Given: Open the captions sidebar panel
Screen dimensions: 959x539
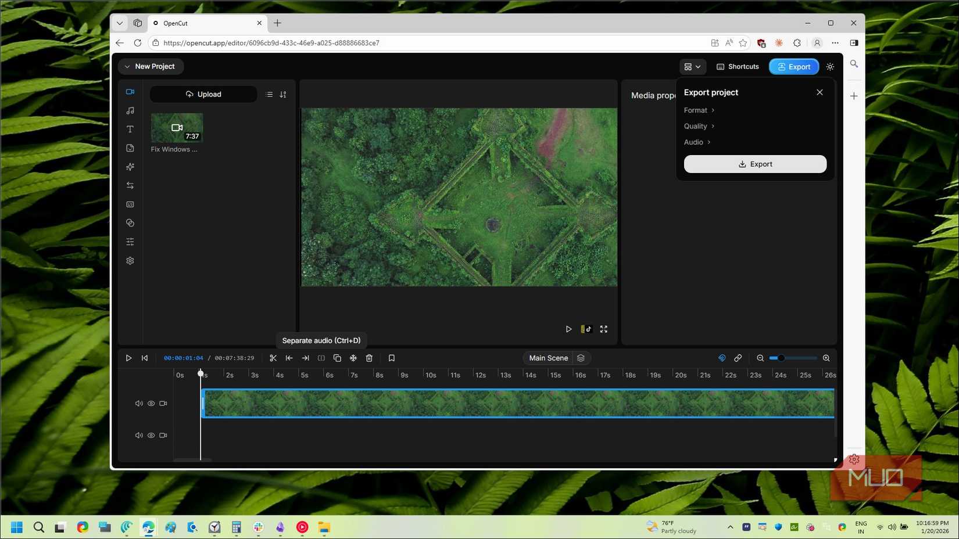Looking at the screenshot, I should pyautogui.click(x=130, y=204).
